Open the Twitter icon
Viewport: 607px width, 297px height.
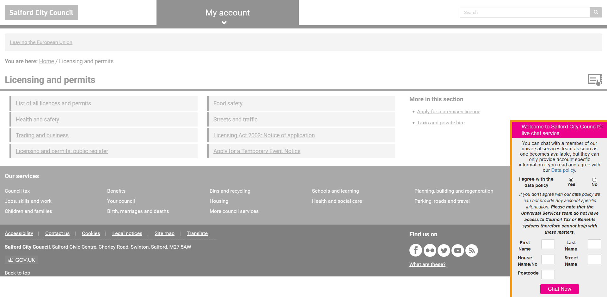point(444,250)
